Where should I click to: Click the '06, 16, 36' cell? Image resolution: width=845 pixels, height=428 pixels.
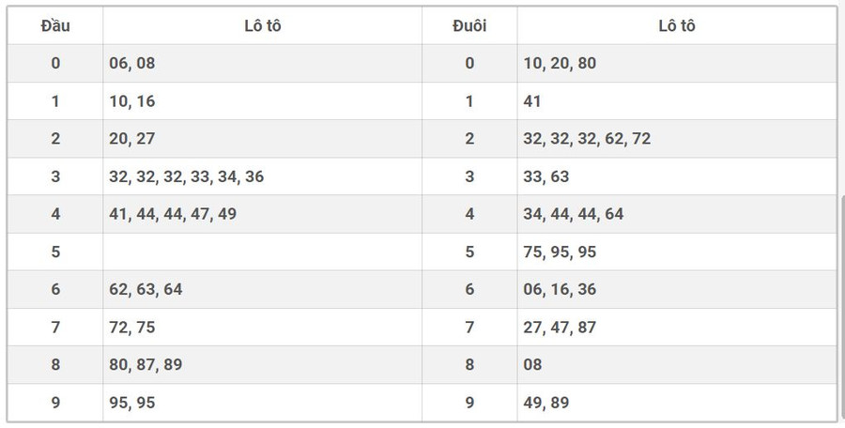560,289
